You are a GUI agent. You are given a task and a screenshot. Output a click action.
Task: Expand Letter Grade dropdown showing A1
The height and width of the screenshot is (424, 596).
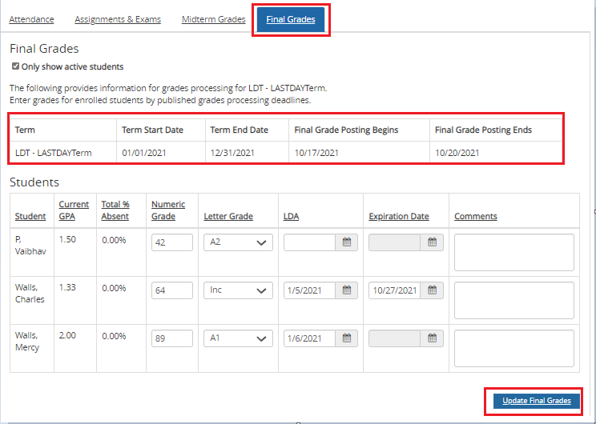click(238, 338)
